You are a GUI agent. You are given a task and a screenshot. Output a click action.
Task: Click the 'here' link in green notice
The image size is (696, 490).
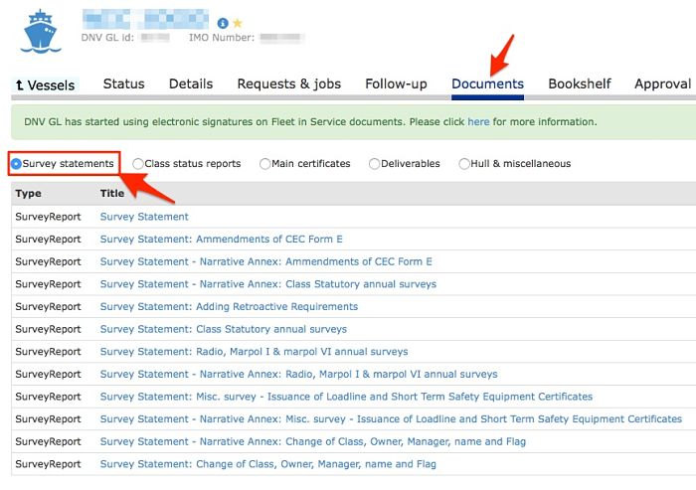pyautogui.click(x=478, y=122)
